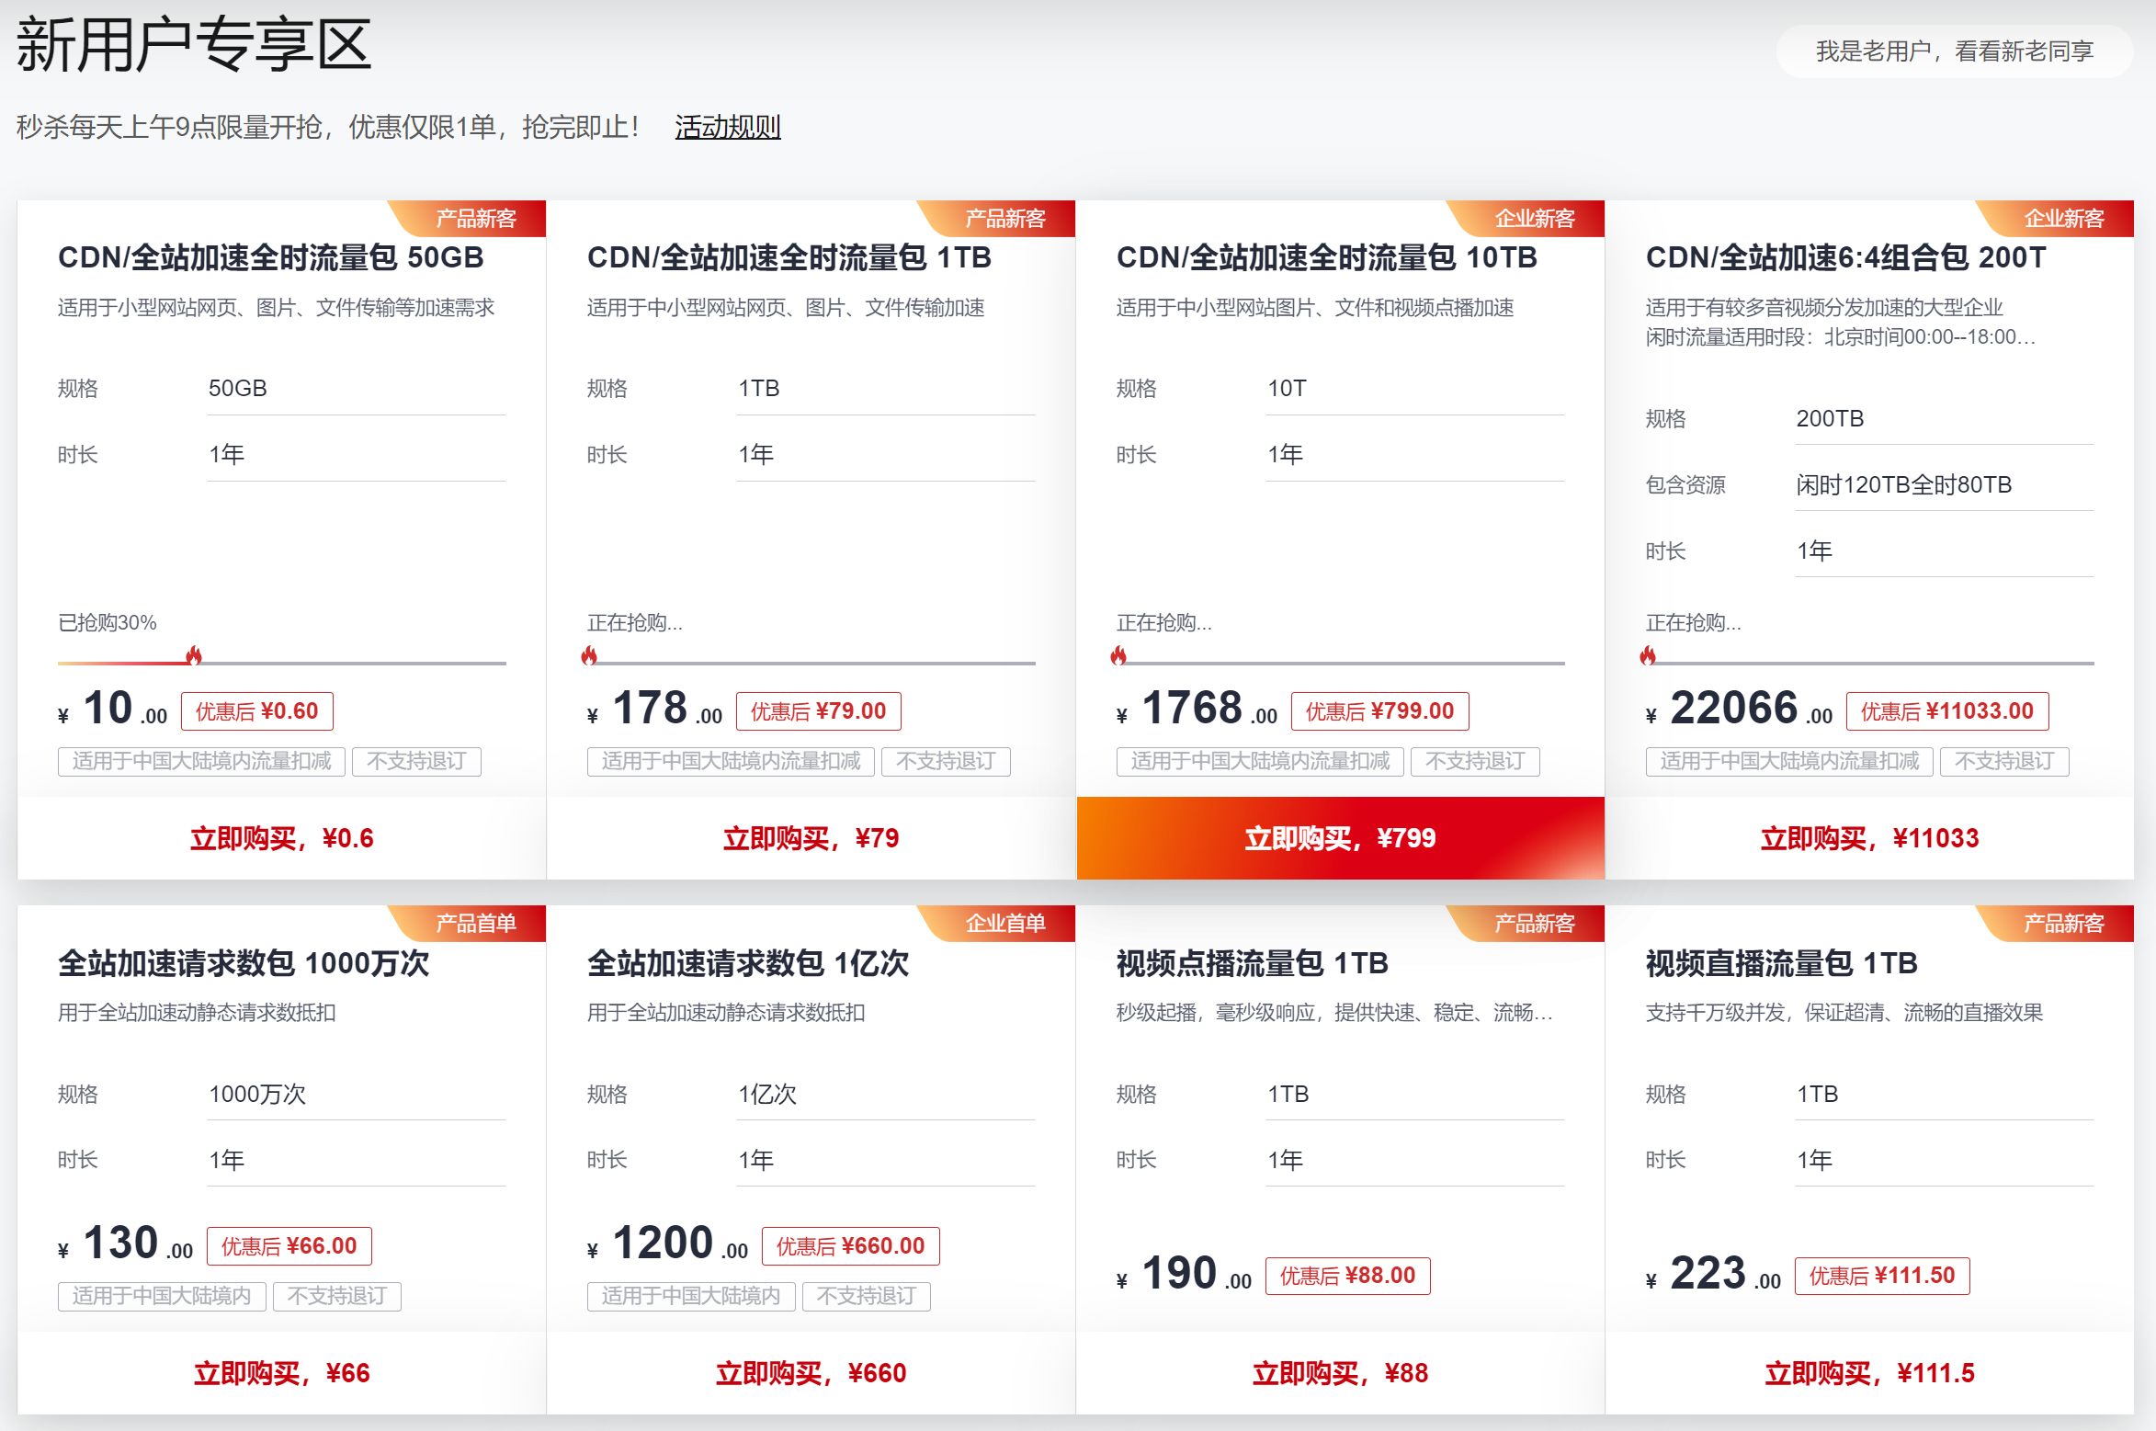2156x1431 pixels.
Task: Click 立即购买，¥88 for video-on-demand package
Action: (x=1340, y=1373)
